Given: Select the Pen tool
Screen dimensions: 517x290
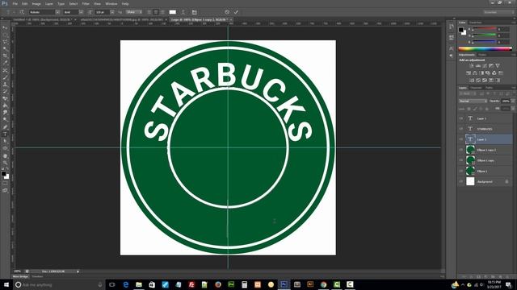Looking at the screenshot, I should (x=5, y=127).
